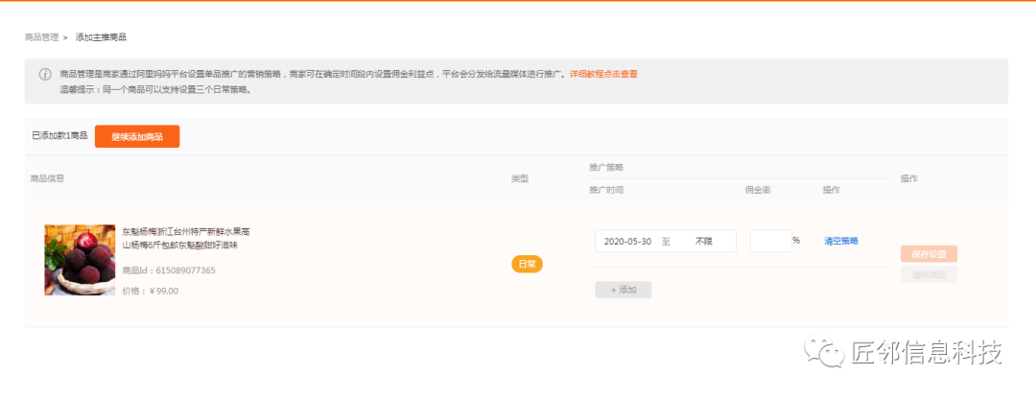1036x398 pixels.
Task: Open the 详细教程点击查看 tutorial link
Action: 603,74
